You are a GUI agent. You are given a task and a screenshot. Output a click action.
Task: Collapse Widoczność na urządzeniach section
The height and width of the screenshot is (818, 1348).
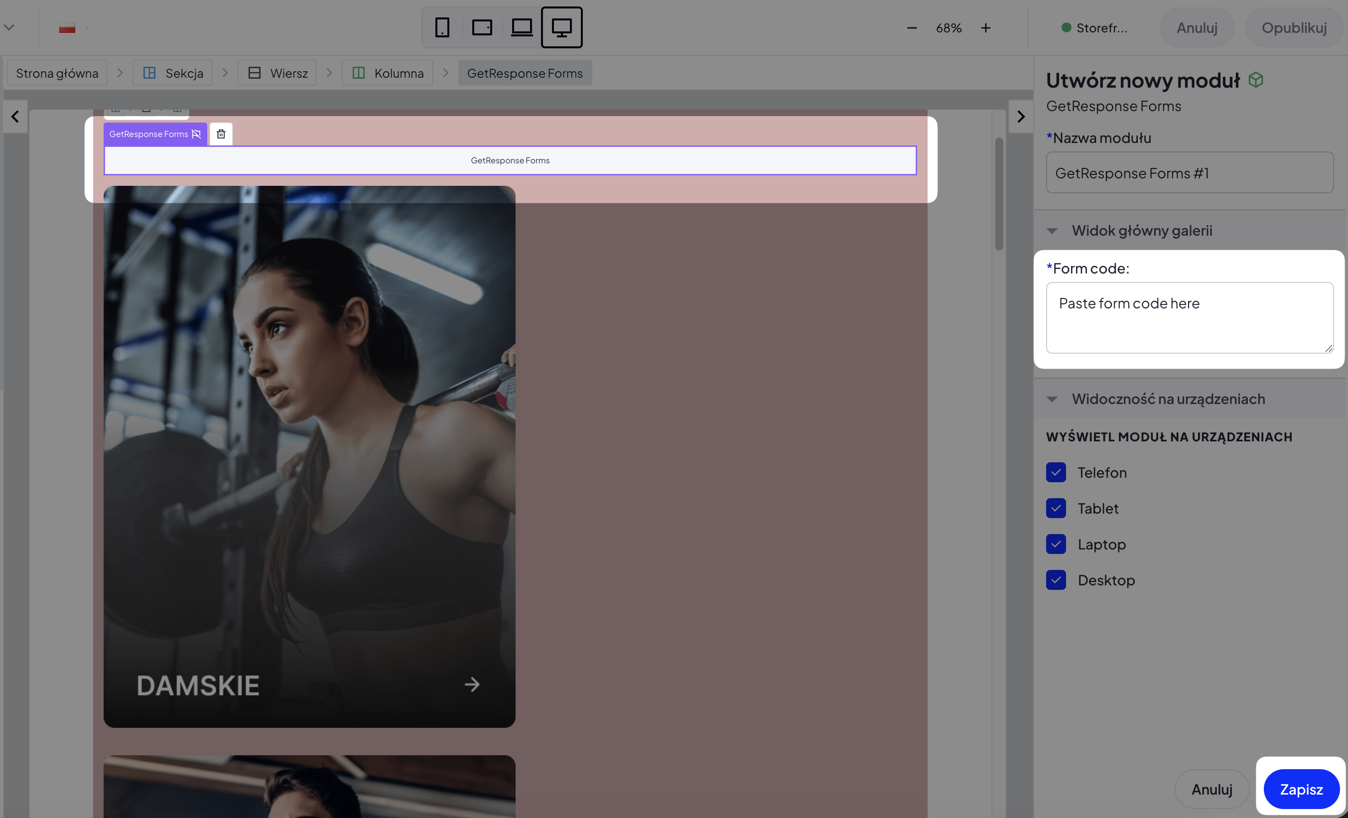coord(1052,400)
